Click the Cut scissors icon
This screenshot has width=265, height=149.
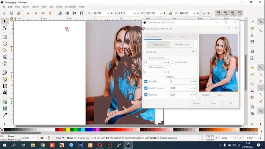pyautogui.click(x=252, y=91)
